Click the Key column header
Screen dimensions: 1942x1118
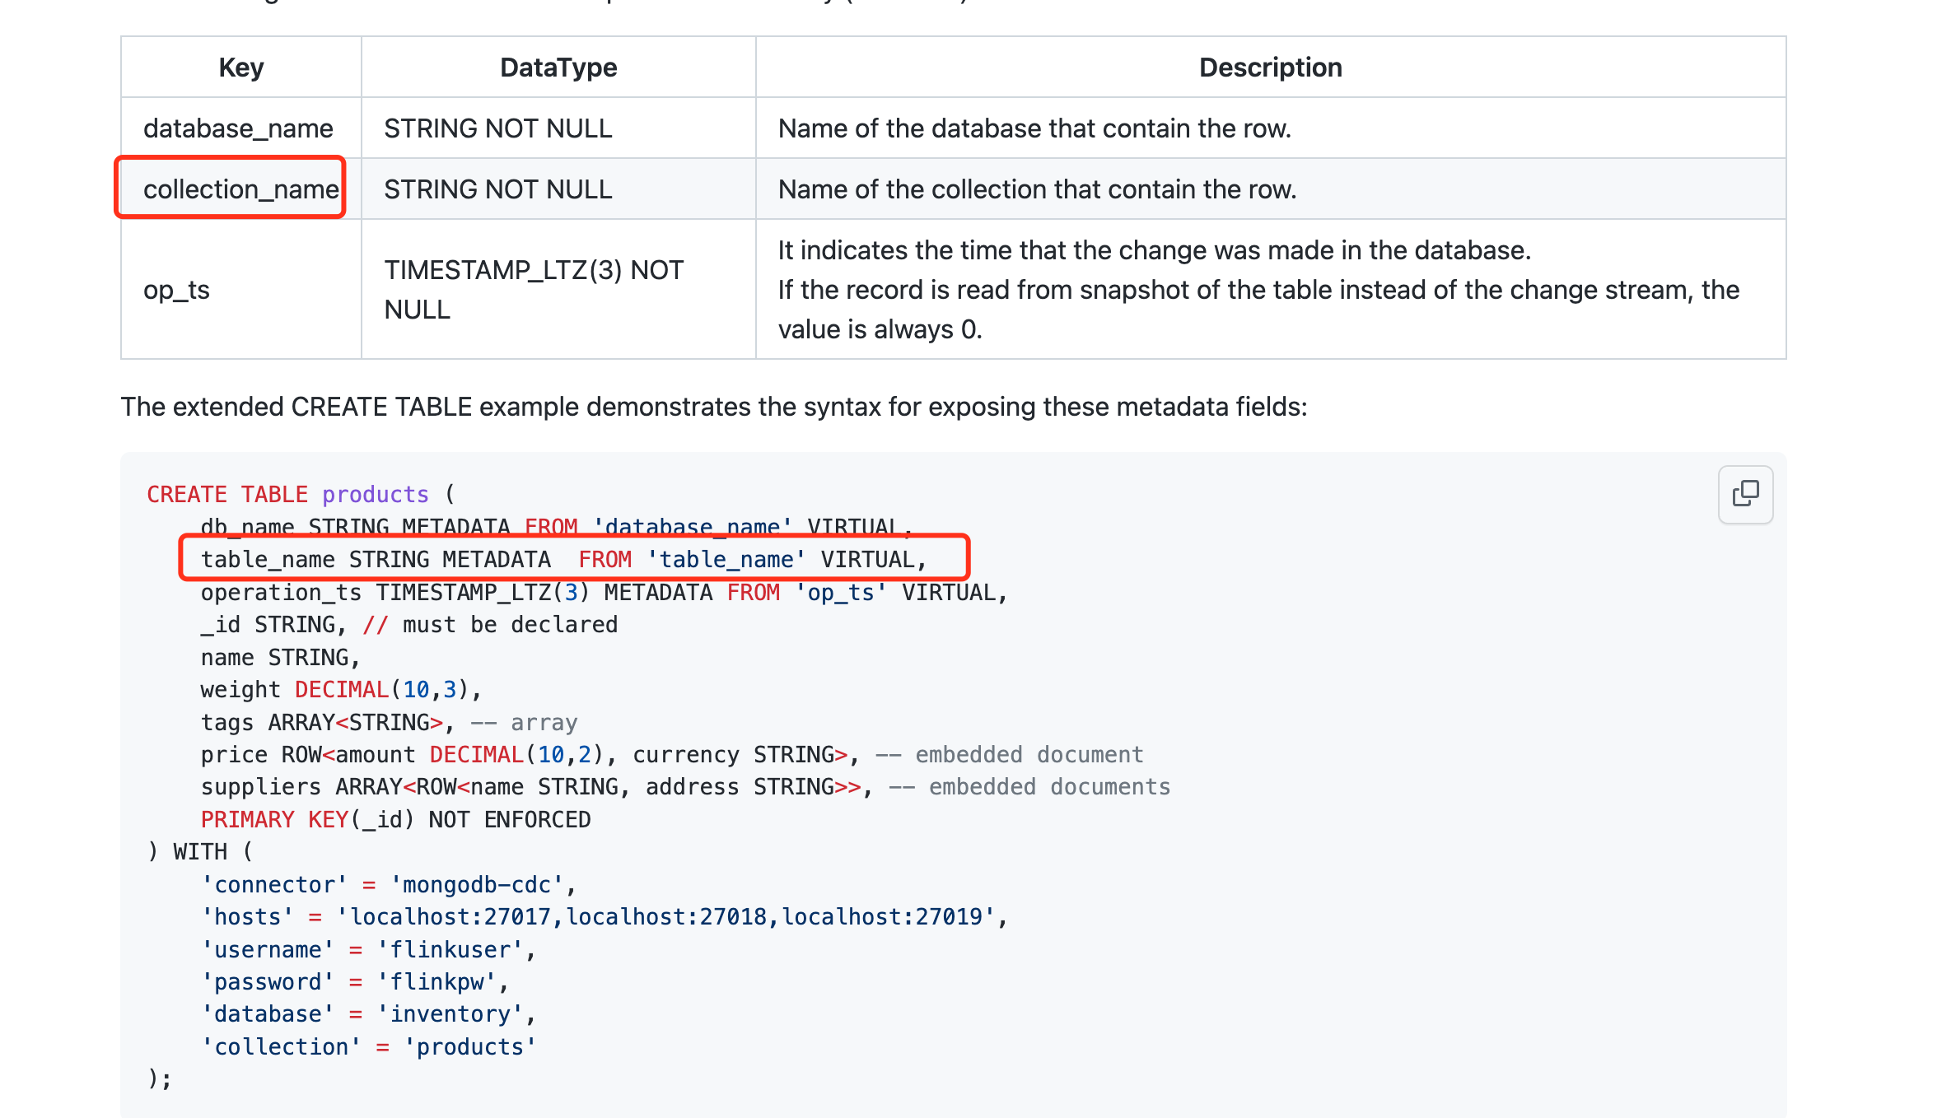(240, 67)
